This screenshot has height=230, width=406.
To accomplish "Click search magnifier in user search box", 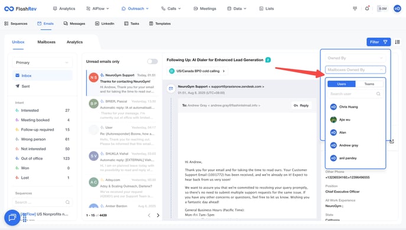I will click(x=378, y=94).
